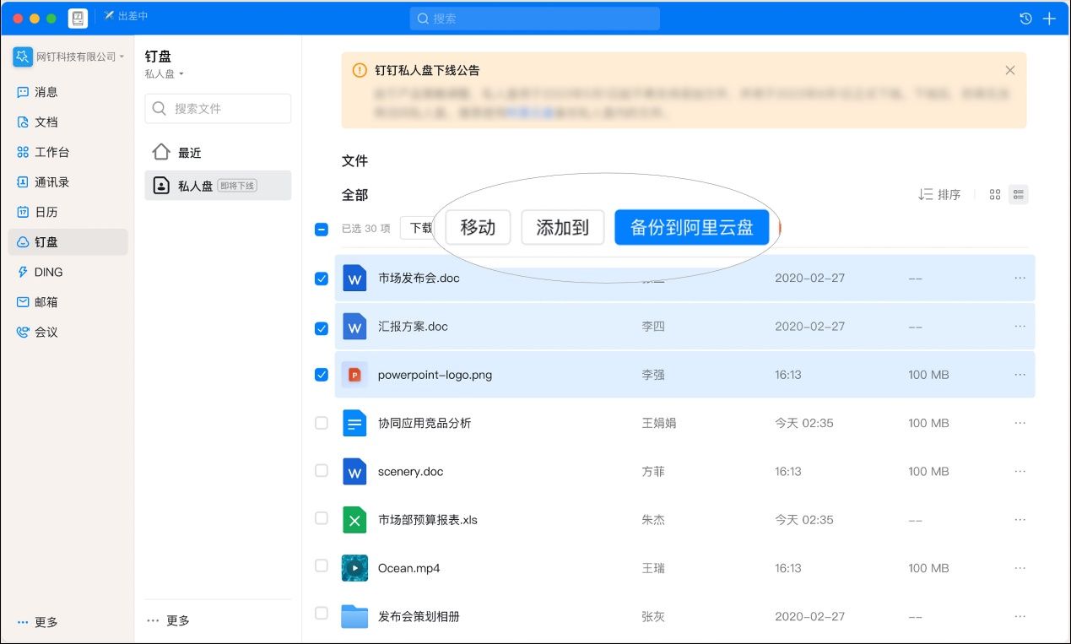Click the DingTalk app logo in the title bar
Image resolution: width=1071 pixels, height=644 pixels.
click(x=78, y=18)
